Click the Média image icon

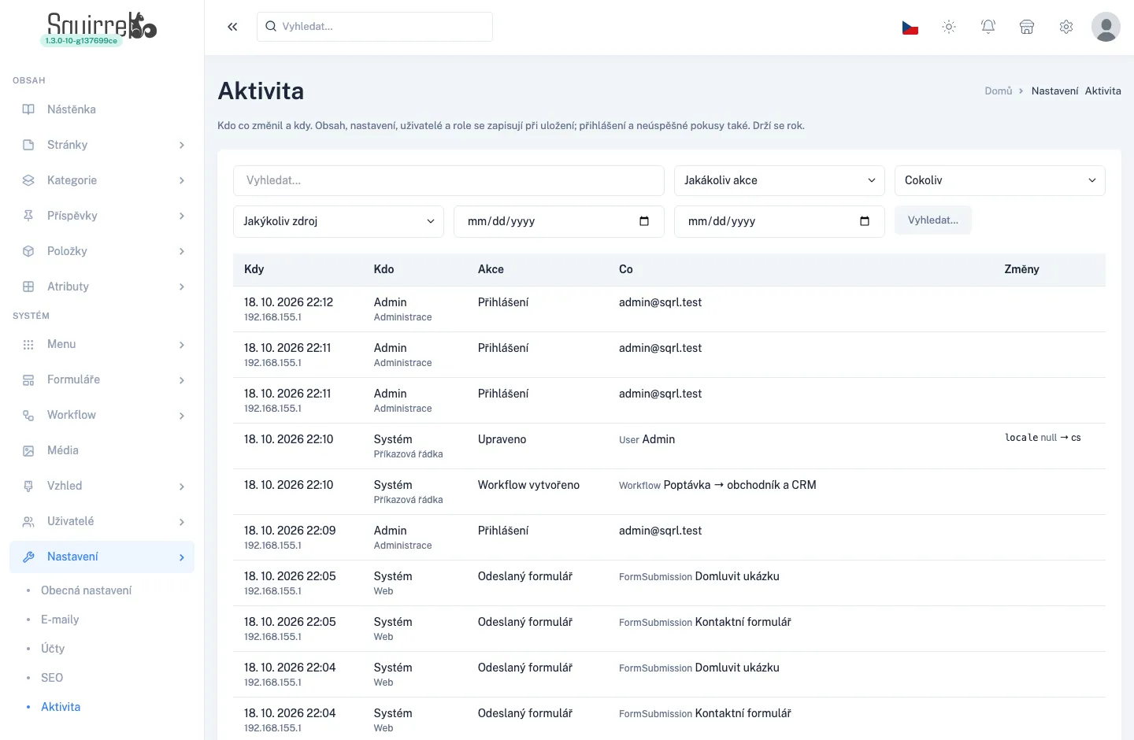coord(28,450)
